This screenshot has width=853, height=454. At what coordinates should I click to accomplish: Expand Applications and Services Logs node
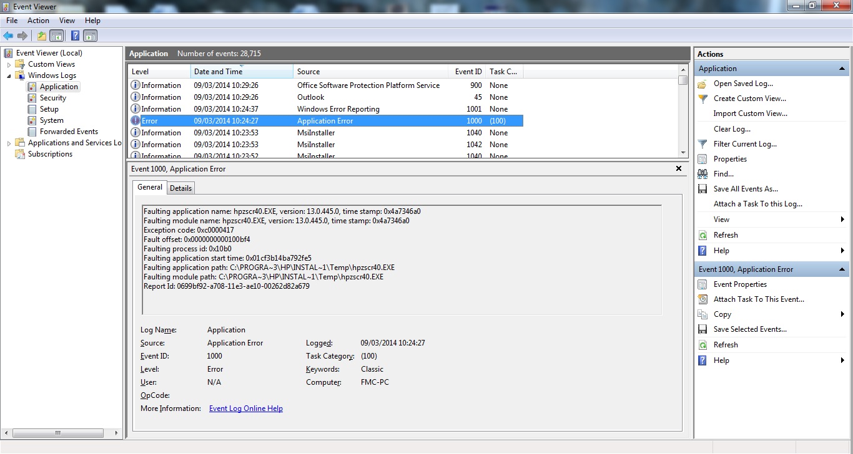pos(9,143)
